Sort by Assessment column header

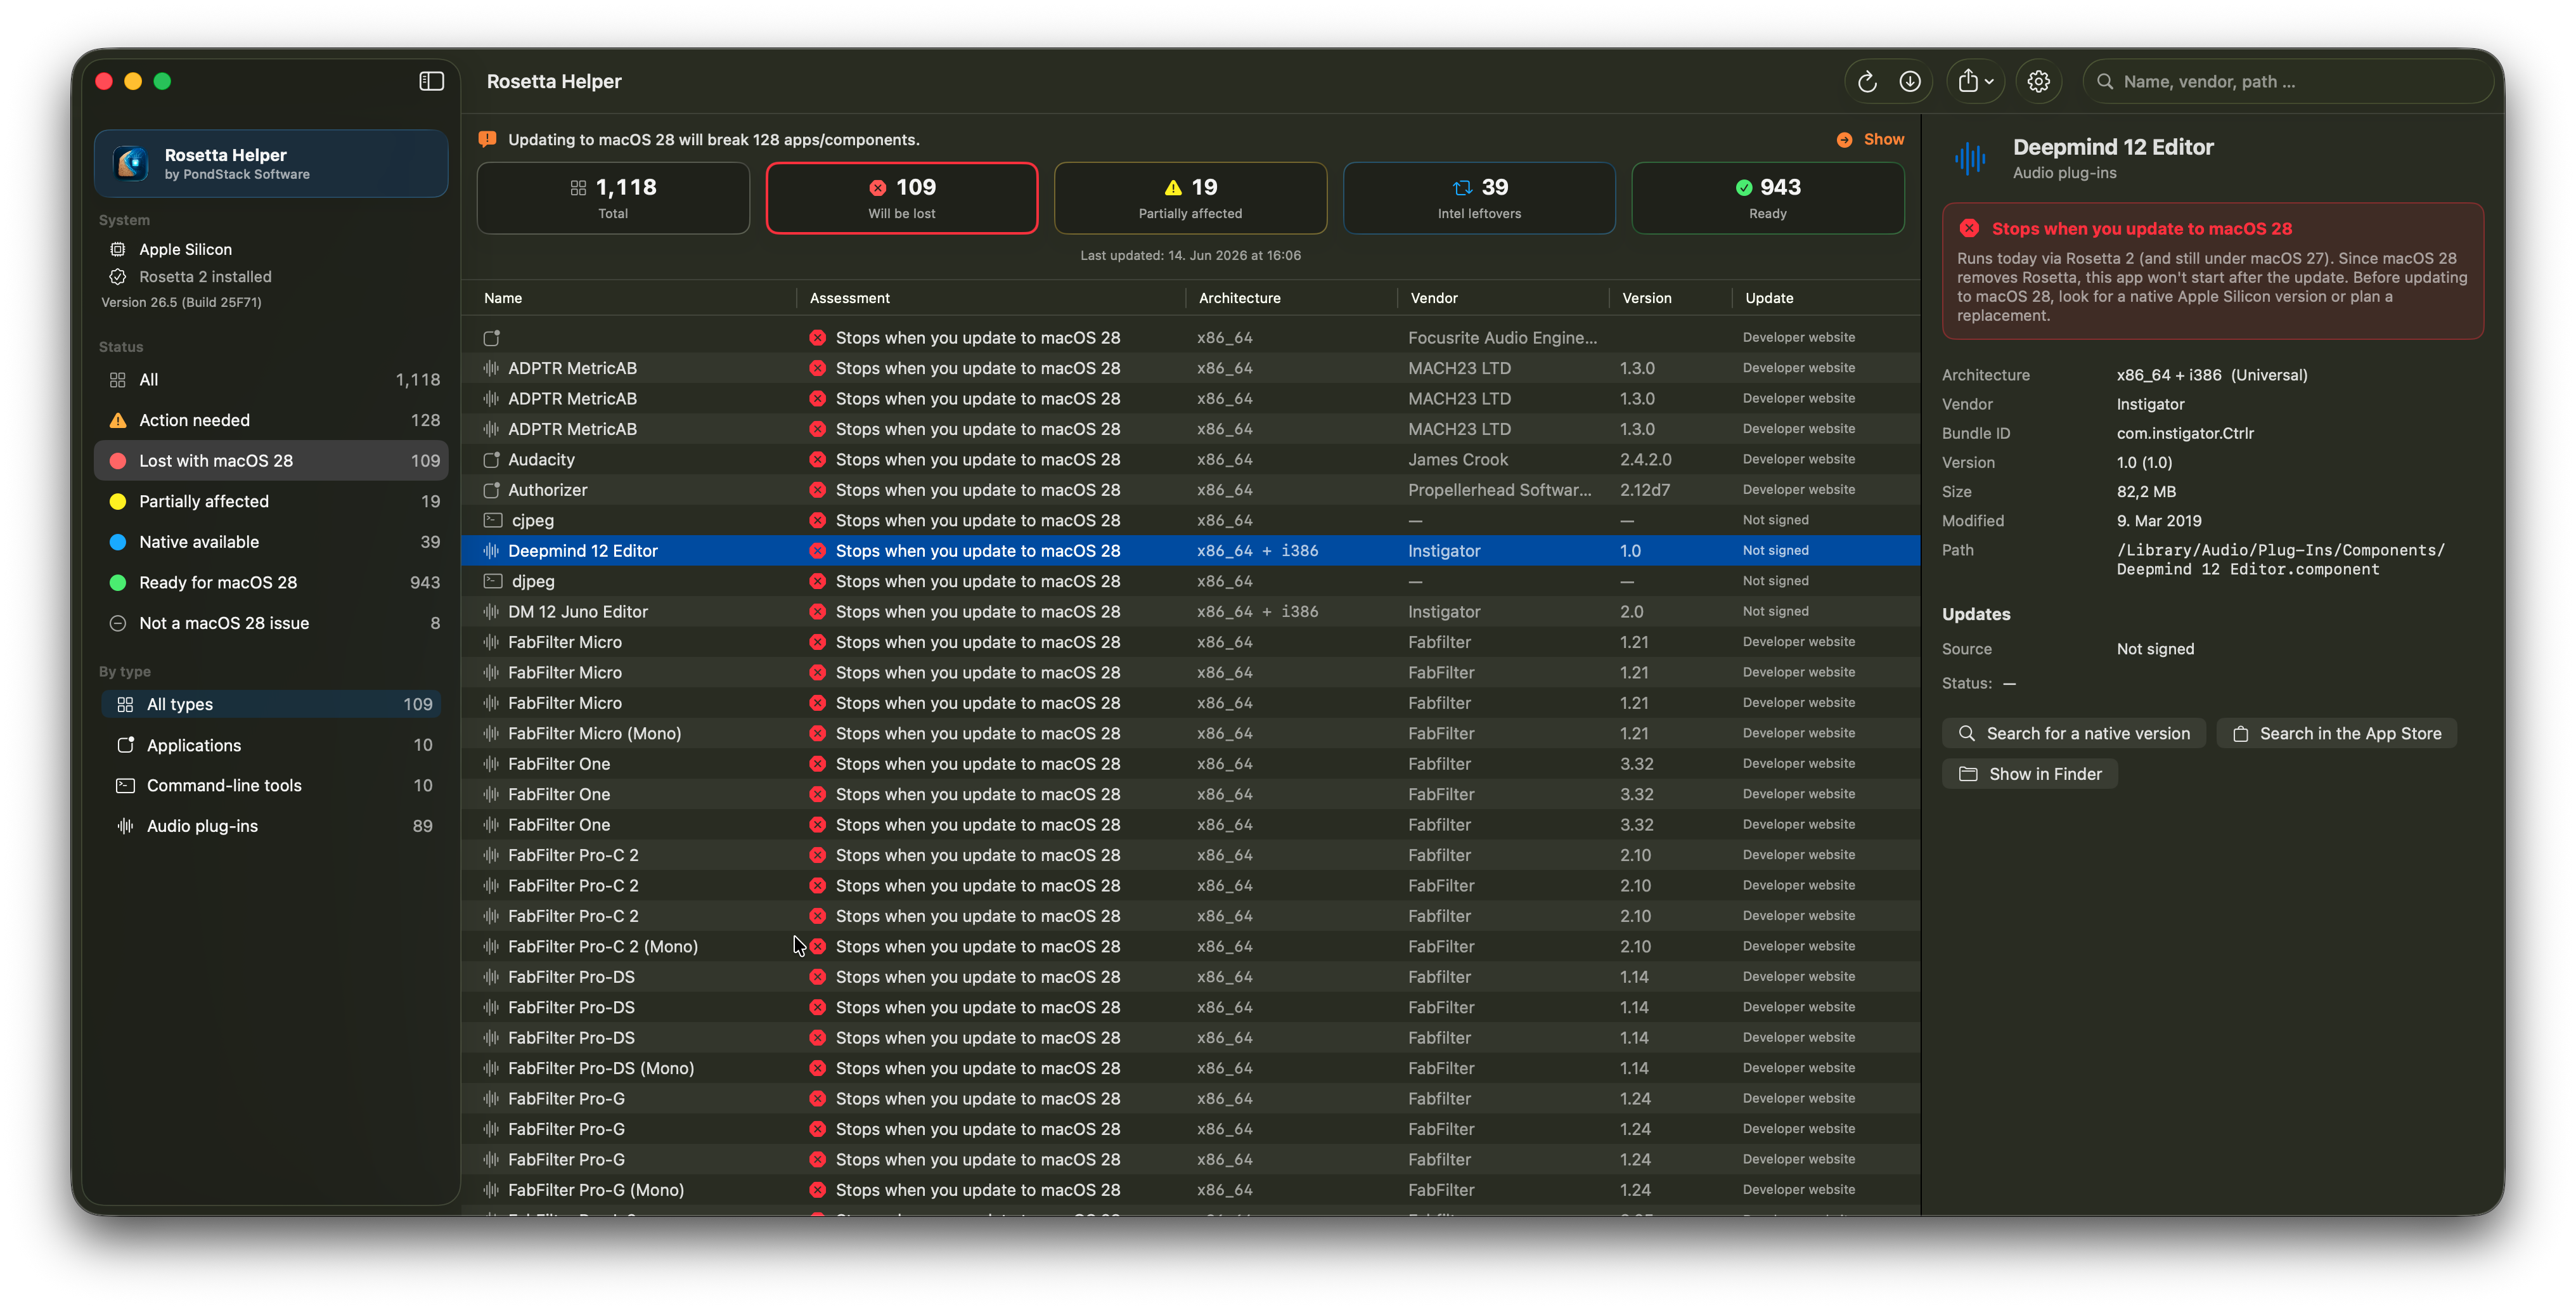tap(849, 298)
